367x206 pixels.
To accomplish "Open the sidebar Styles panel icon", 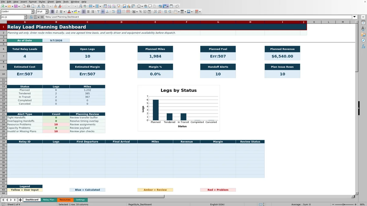I will click(363, 28).
